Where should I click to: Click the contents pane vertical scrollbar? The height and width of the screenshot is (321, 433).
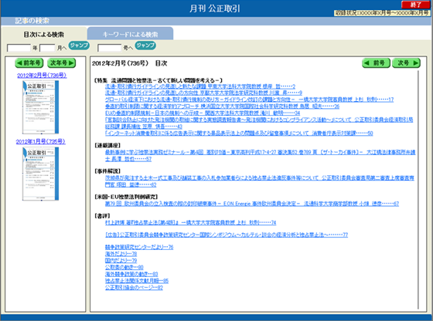tap(418, 190)
